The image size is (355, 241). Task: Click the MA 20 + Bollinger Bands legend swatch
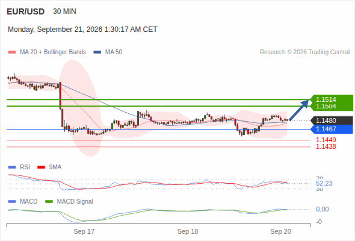click(x=12, y=52)
